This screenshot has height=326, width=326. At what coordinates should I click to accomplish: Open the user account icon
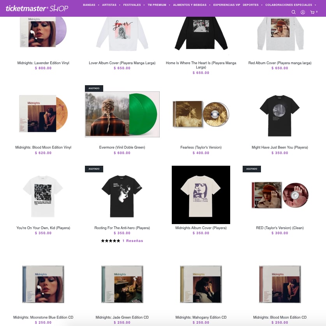click(303, 12)
